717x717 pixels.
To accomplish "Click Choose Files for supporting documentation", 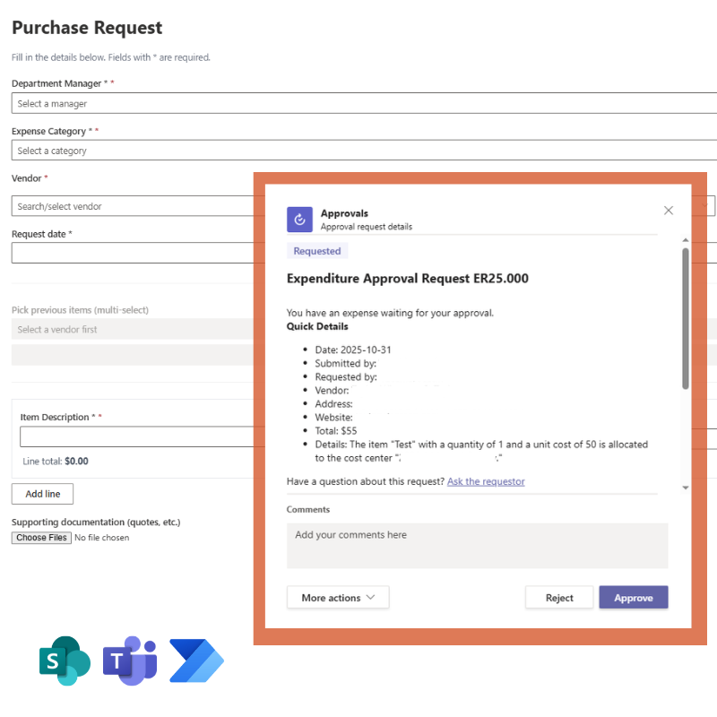I will pyautogui.click(x=41, y=538).
